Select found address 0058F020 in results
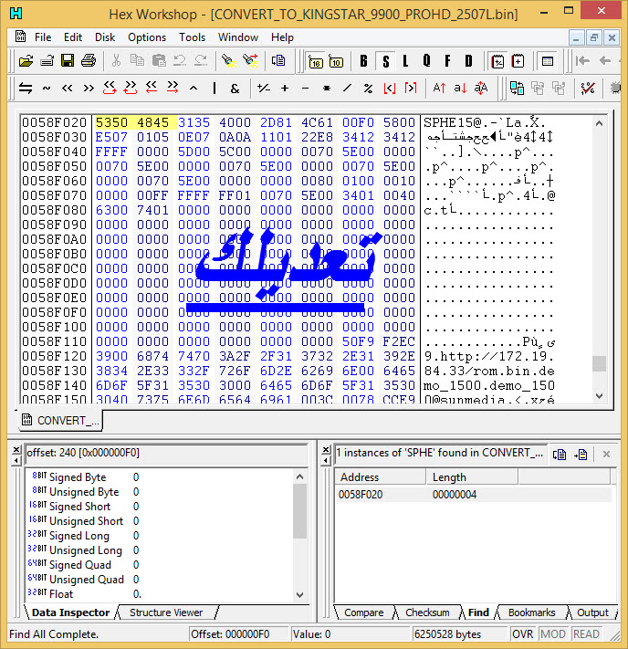628x649 pixels. [472, 494]
